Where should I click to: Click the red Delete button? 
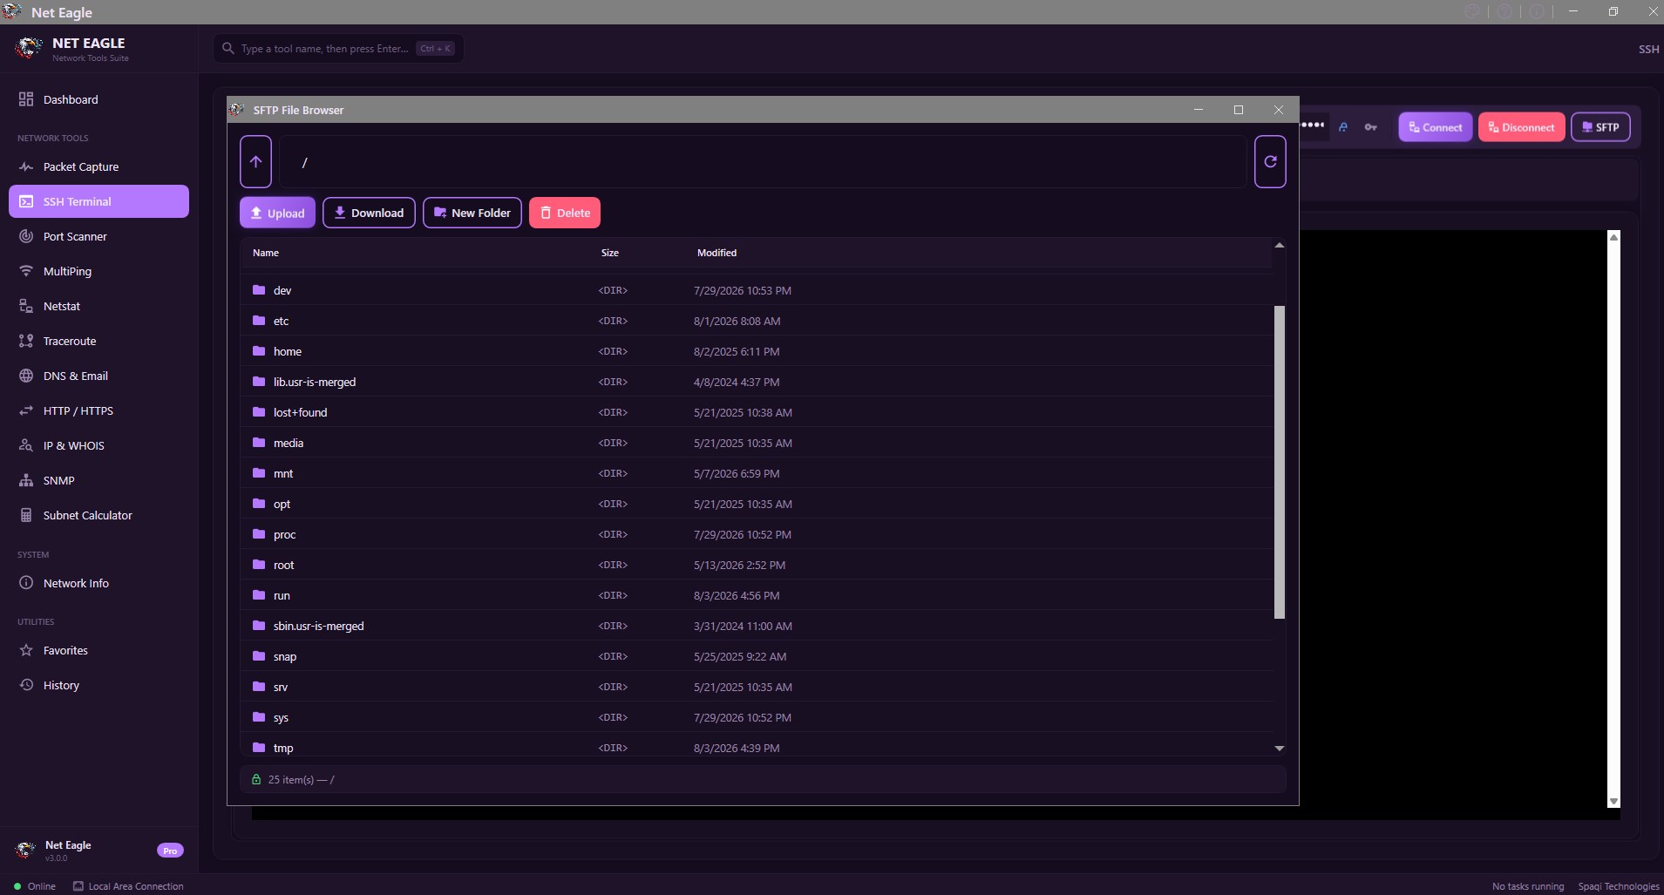coord(565,213)
